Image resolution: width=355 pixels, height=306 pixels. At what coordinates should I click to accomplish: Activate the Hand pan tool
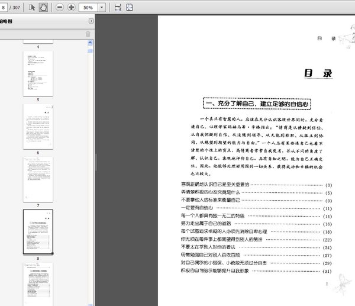pos(43,8)
